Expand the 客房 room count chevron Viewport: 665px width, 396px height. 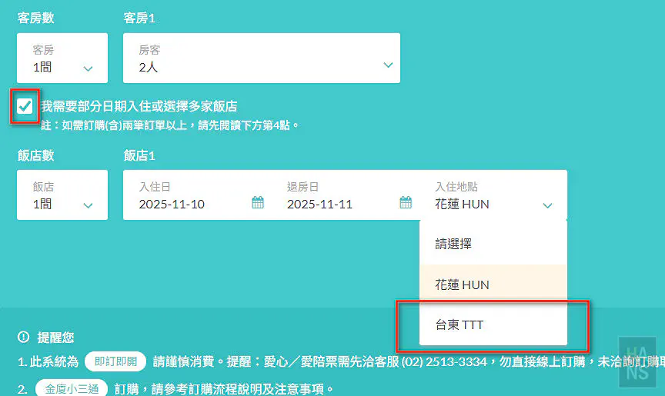click(x=88, y=68)
